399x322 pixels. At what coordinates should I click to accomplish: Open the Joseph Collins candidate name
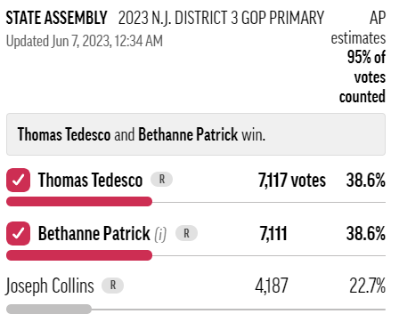point(50,286)
